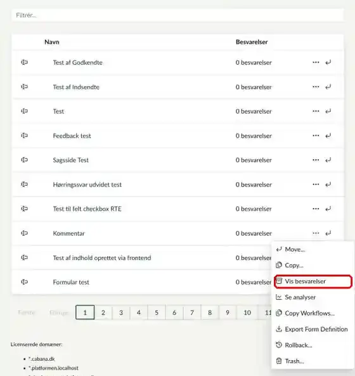Choose Export Form Definition in the menu

(x=313, y=329)
